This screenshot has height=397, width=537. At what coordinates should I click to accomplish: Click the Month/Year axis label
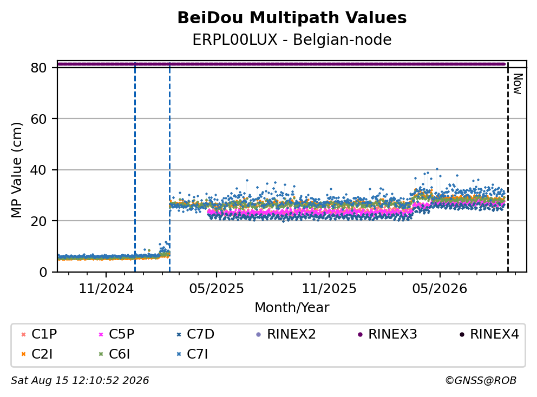[x=292, y=307]
